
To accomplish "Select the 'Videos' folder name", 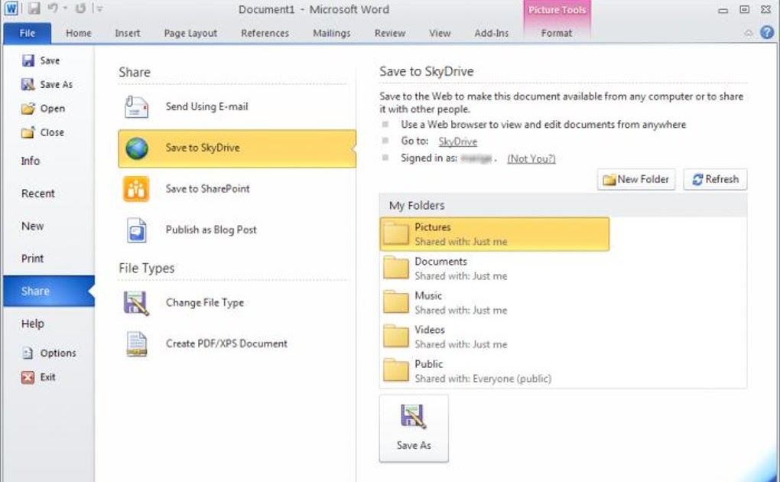I will pyautogui.click(x=430, y=330).
